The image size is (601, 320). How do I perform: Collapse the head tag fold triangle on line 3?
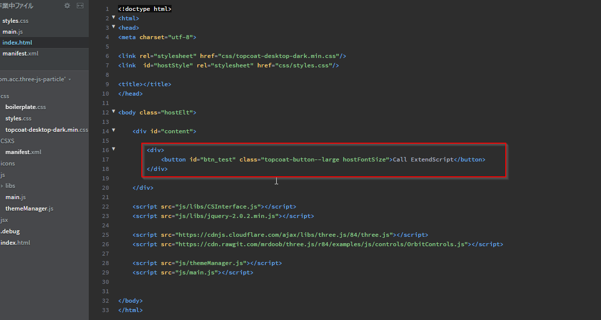point(114,27)
